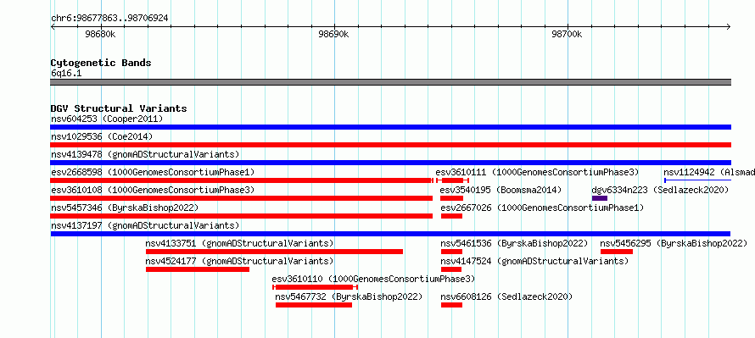Click the red nsv1029536 variant bar
Screen dimensions: 755x338
click(x=390, y=145)
